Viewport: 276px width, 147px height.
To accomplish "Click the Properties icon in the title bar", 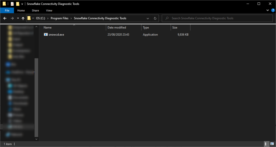I will (x=12, y=4).
